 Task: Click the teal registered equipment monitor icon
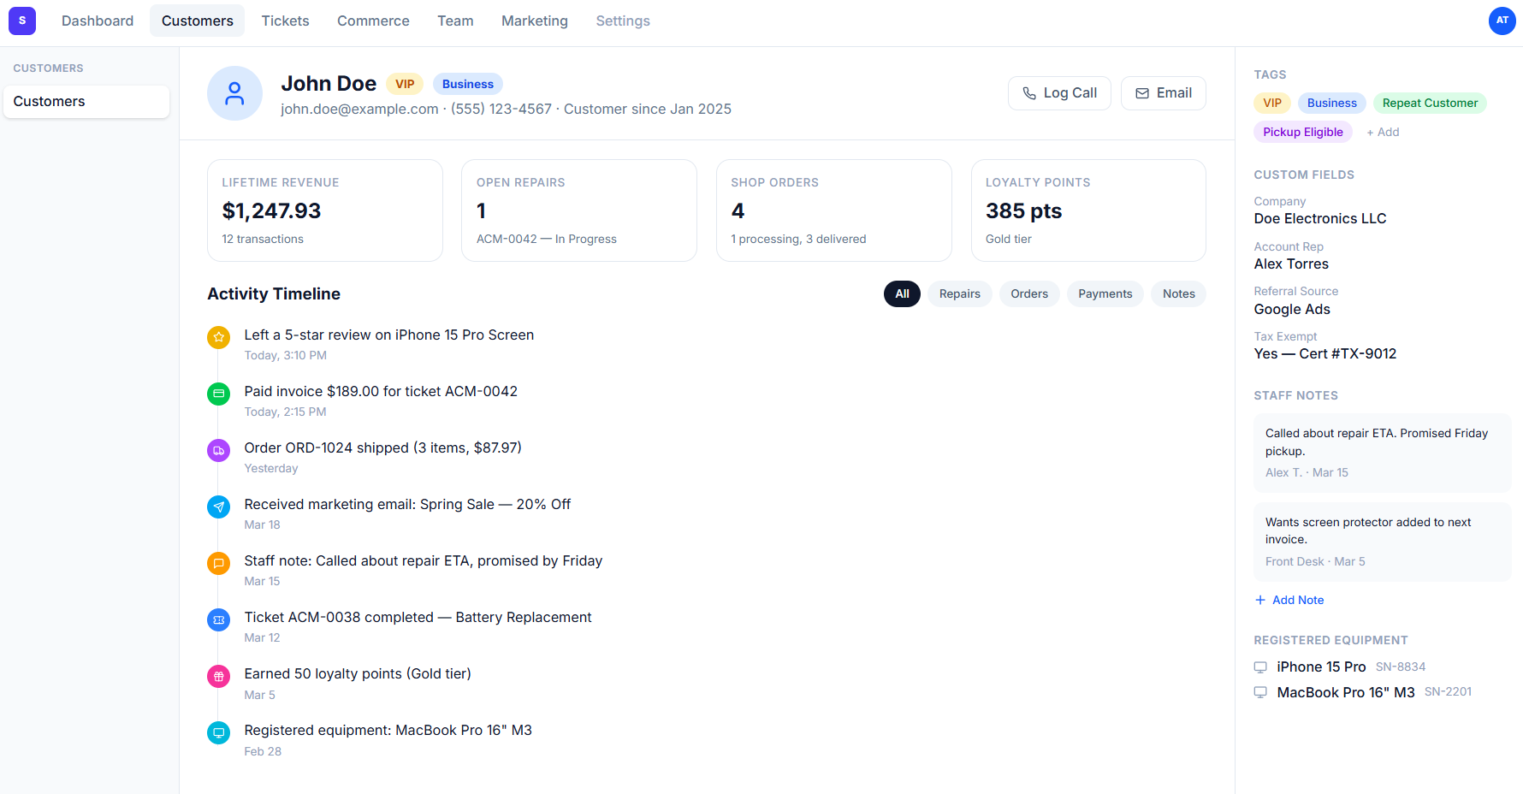(x=219, y=732)
